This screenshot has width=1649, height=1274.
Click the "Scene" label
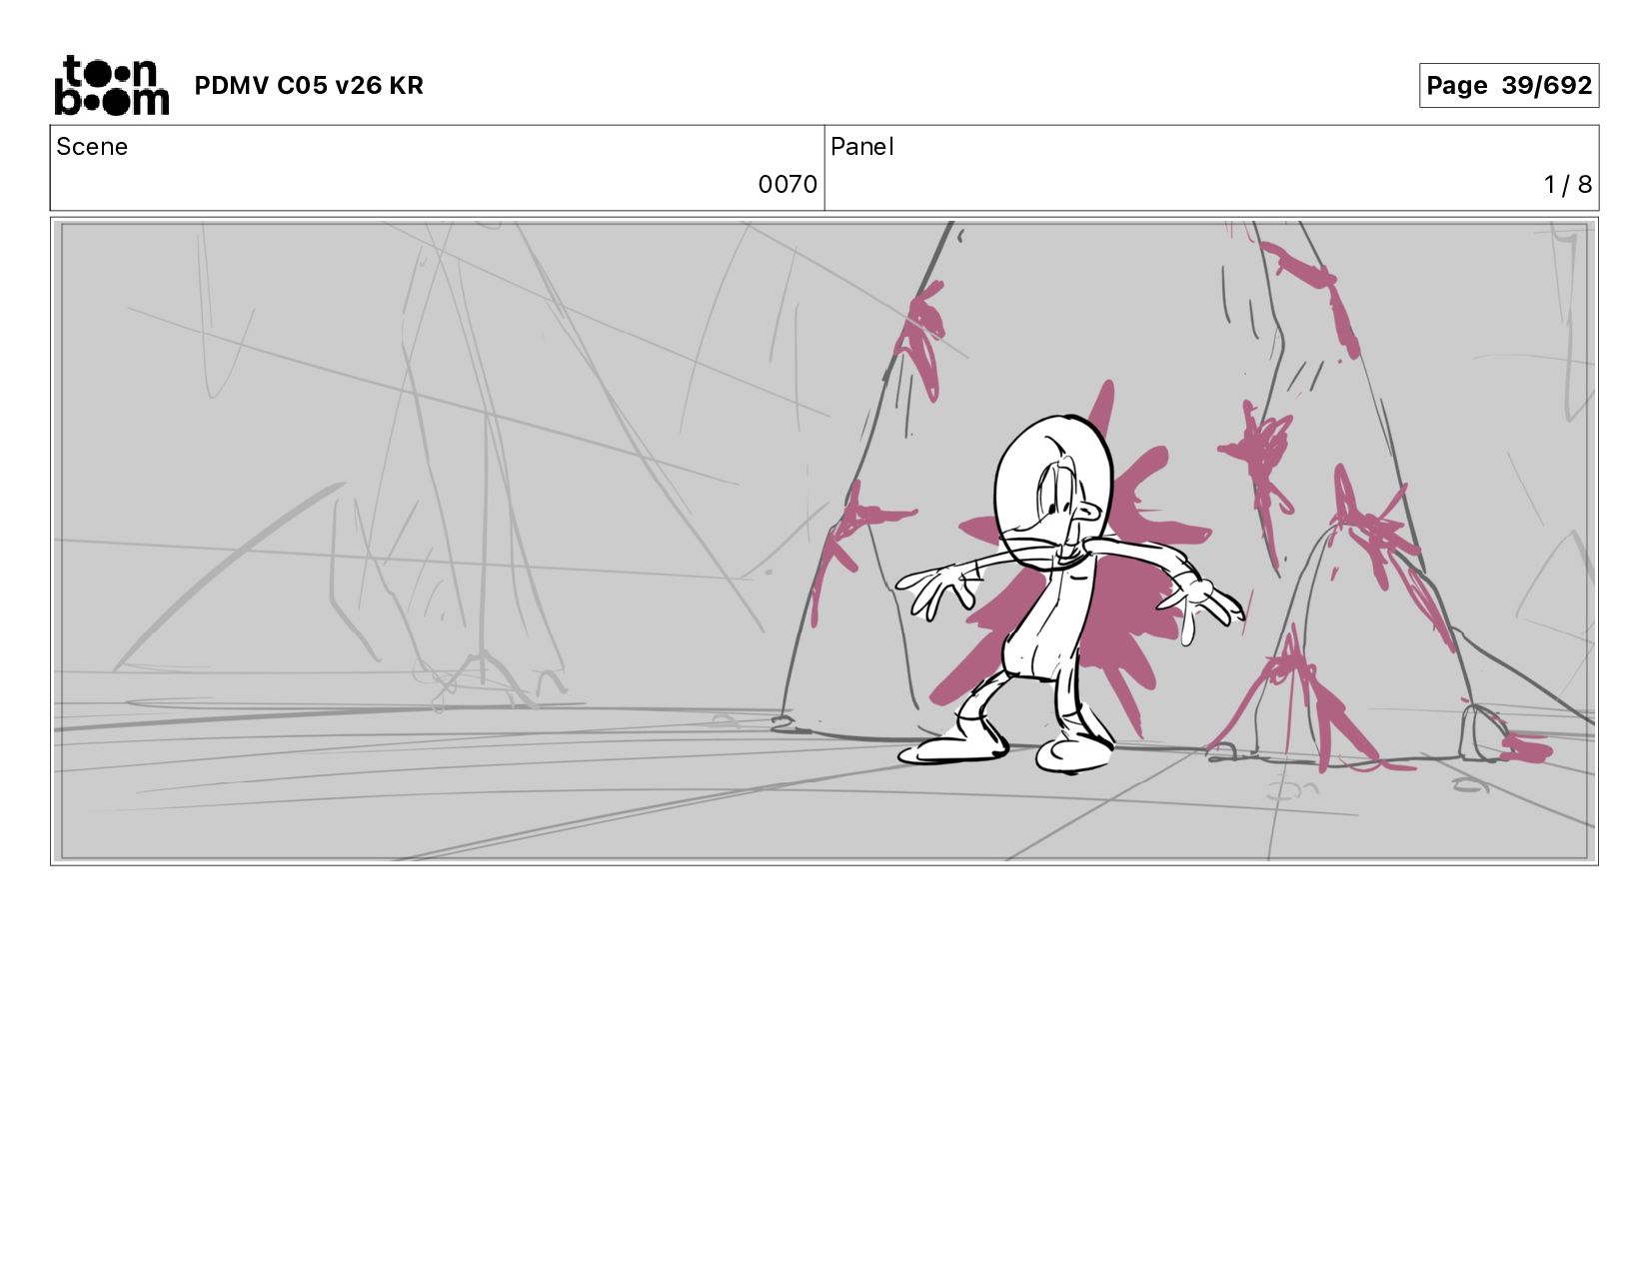(x=92, y=147)
